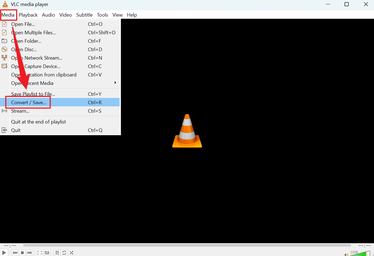This screenshot has width=374, height=256.
Task: Select the Stream... menu entry
Action: [60, 111]
